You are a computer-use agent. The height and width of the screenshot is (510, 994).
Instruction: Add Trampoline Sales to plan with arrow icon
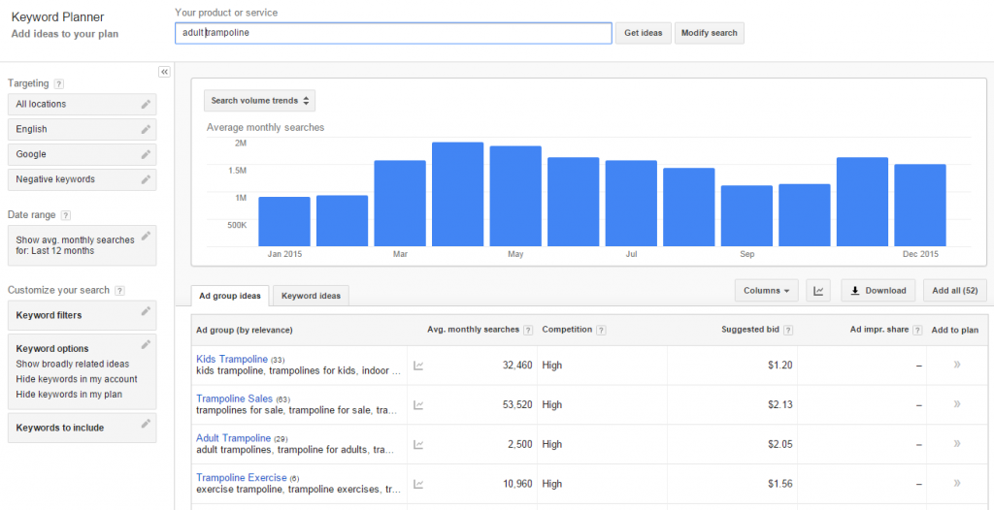pyautogui.click(x=956, y=404)
